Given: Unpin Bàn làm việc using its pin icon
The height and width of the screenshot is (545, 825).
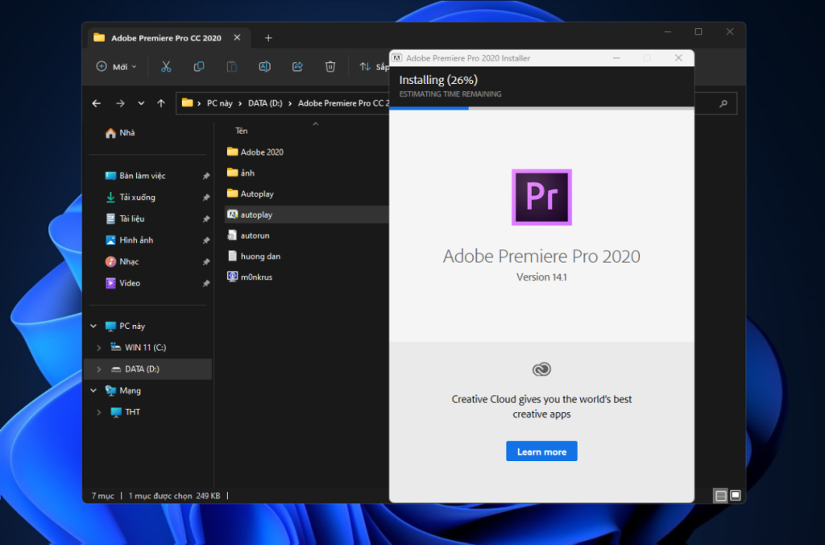Looking at the screenshot, I should click(x=206, y=177).
